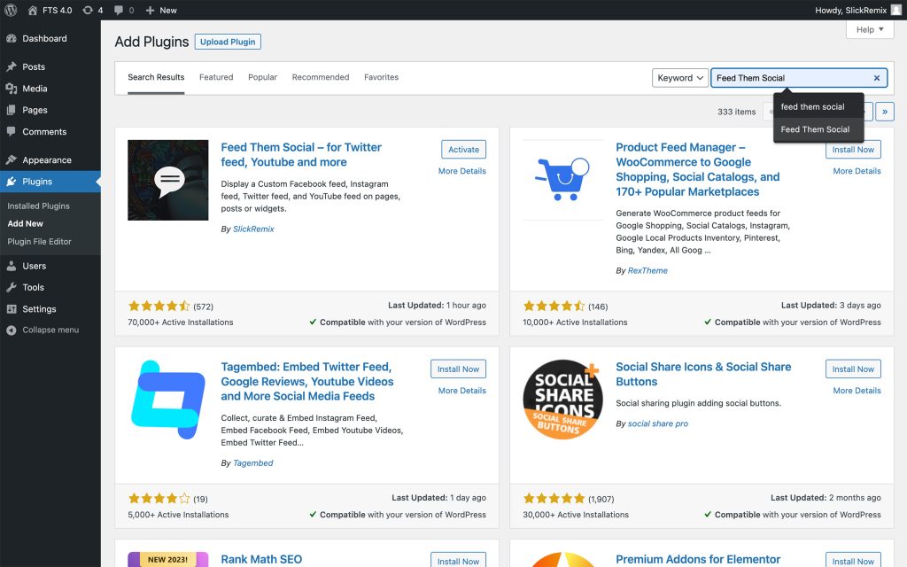Image resolution: width=907 pixels, height=567 pixels.
Task: Expand the Keyword search type dropdown
Action: (679, 78)
